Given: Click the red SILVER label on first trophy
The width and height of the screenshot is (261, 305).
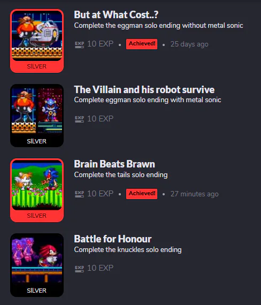Looking at the screenshot, I should [x=37, y=66].
